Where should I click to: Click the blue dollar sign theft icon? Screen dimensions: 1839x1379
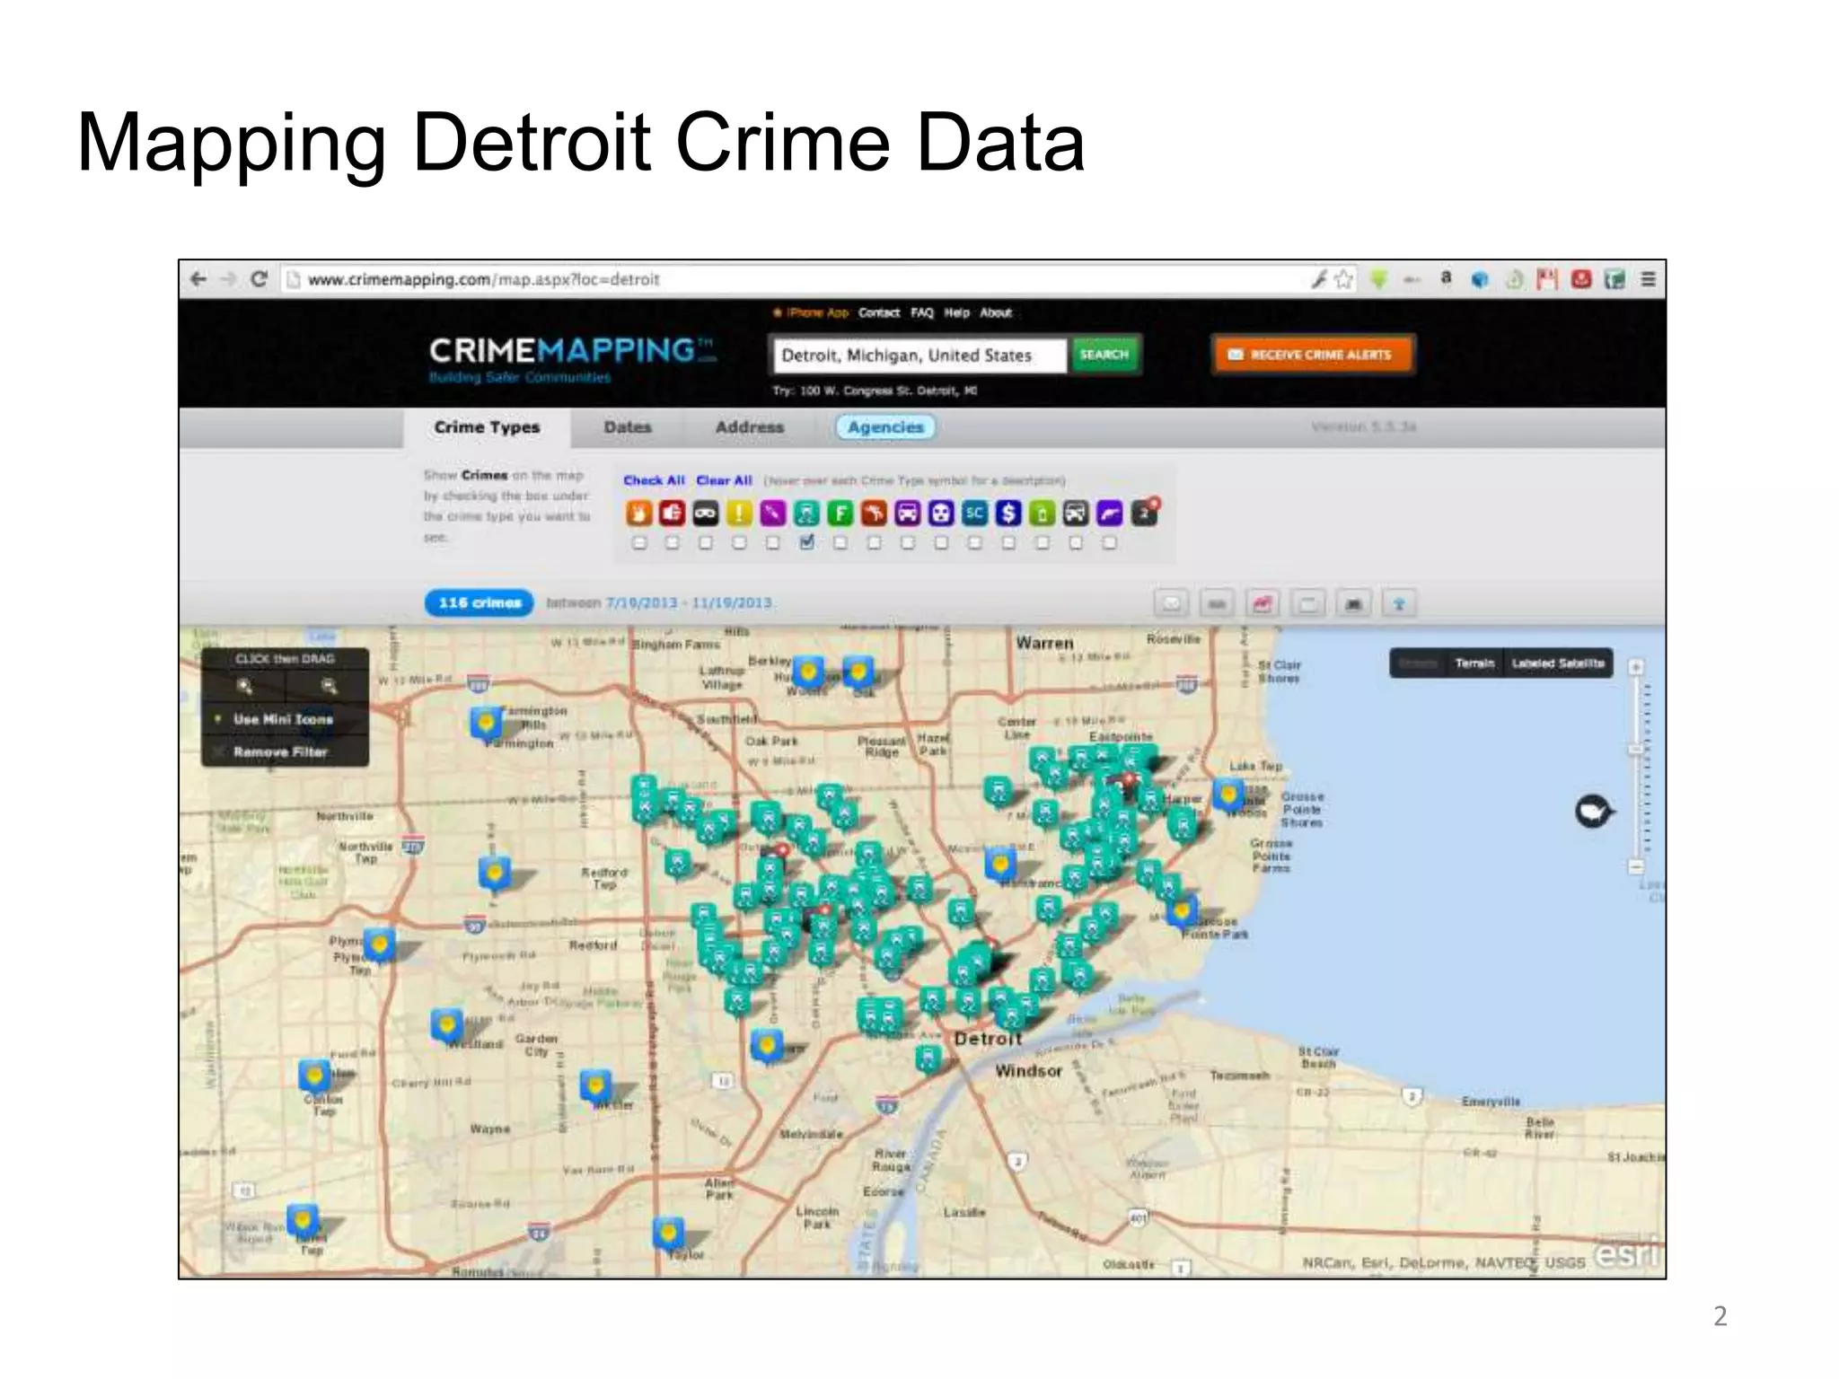tap(1008, 513)
